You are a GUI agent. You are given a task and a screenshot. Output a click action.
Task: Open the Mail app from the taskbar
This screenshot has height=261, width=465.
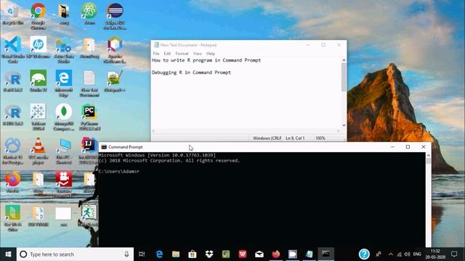(259, 254)
